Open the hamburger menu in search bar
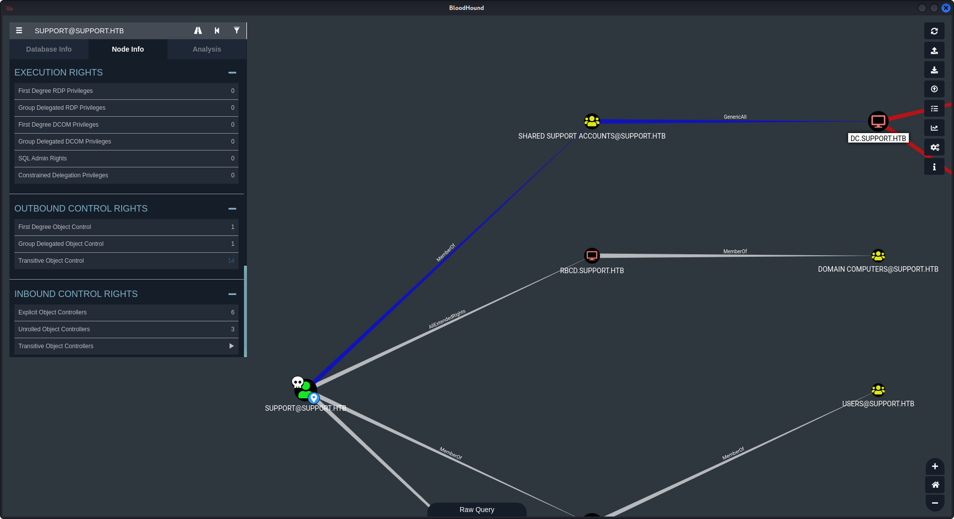 19,31
